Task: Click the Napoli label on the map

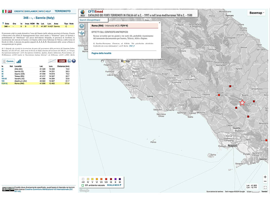Action: coord(233,146)
